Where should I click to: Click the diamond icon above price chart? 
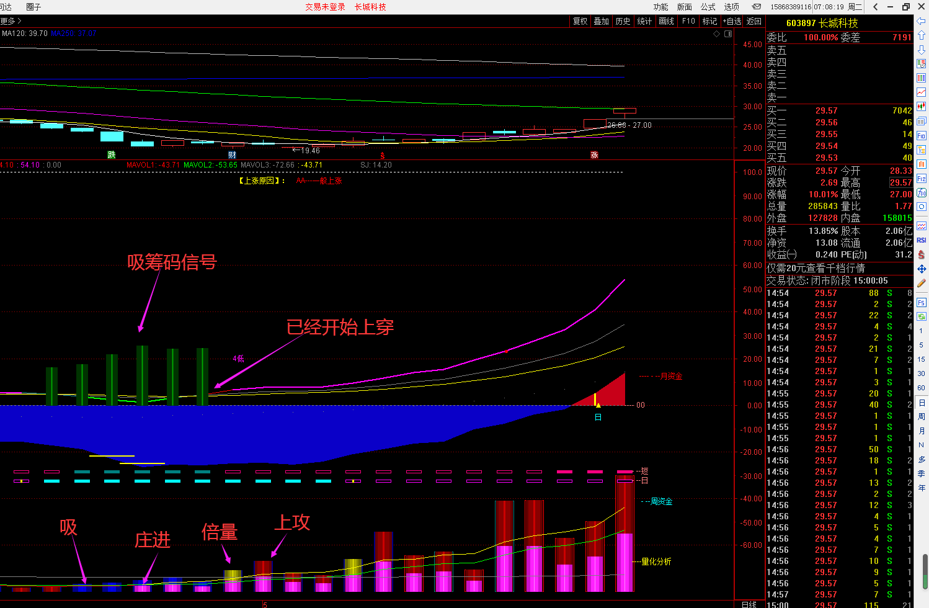point(717,34)
